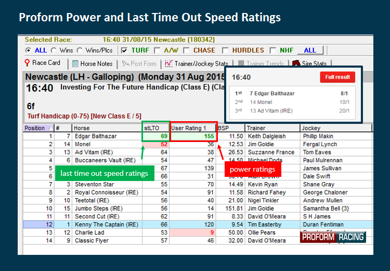Viewport: 390px width, 271px height.
Task: Click result entry 7 Edgar Balthazar
Action: (x=272, y=94)
